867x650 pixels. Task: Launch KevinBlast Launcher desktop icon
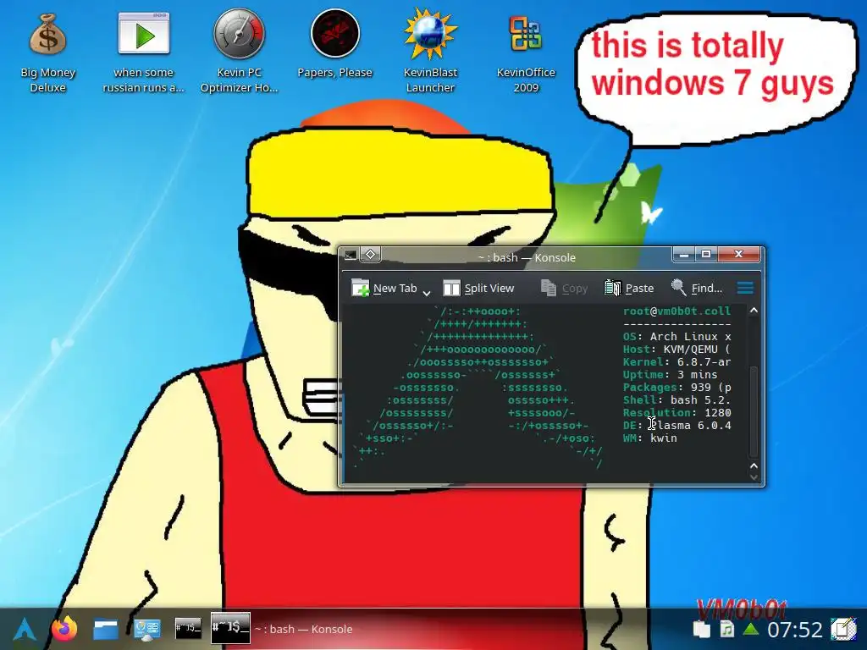click(430, 52)
